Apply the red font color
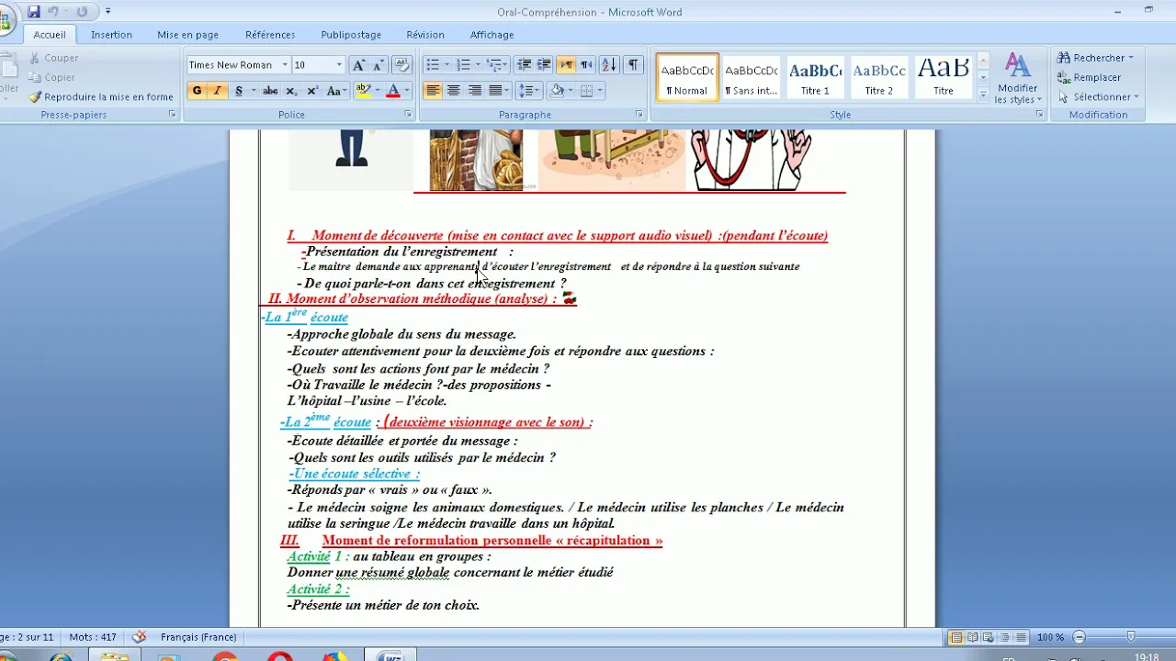1176x661 pixels. click(393, 91)
